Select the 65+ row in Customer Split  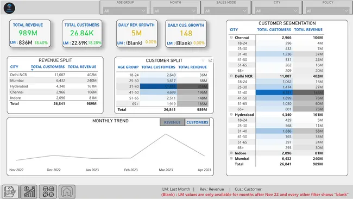162,104
